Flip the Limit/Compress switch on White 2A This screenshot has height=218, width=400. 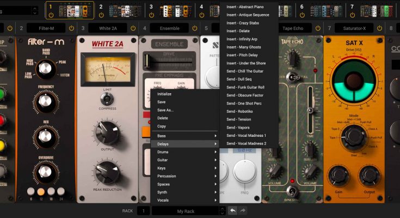[x=107, y=99]
